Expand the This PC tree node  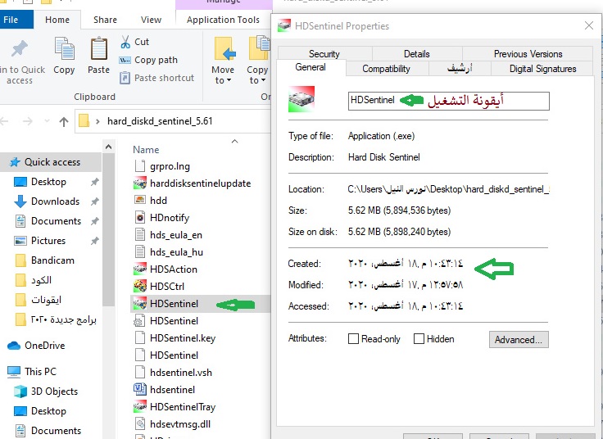click(x=7, y=372)
